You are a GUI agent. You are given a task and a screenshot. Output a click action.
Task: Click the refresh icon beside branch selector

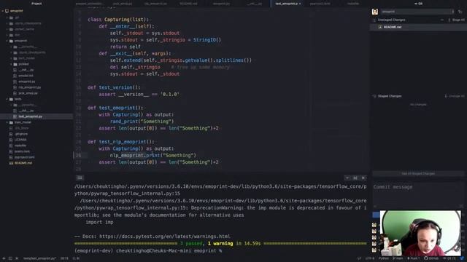[460, 12]
